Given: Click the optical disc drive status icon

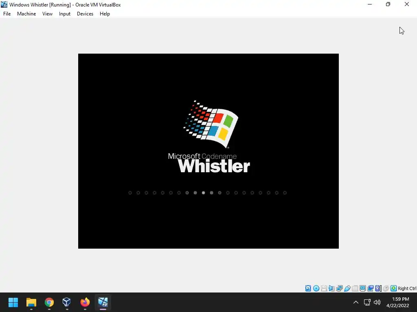Looking at the screenshot, I should coord(316,288).
